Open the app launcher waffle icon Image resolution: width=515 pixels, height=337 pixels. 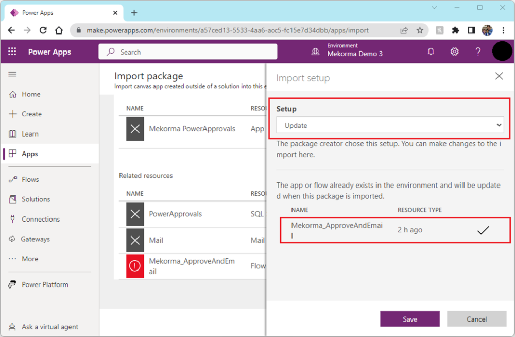coord(12,52)
